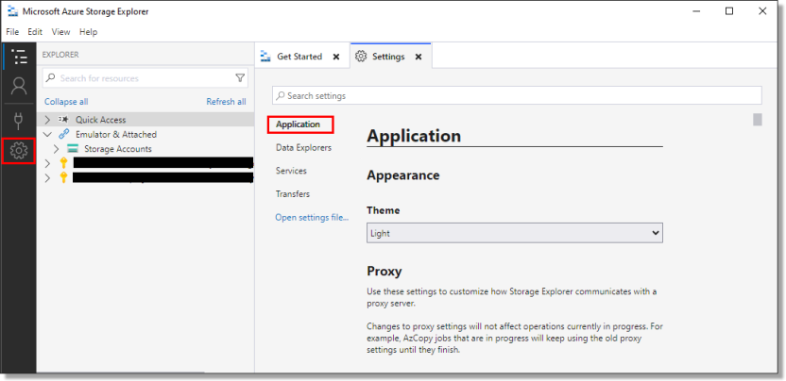
Task: Open the Help menu
Action: point(88,31)
